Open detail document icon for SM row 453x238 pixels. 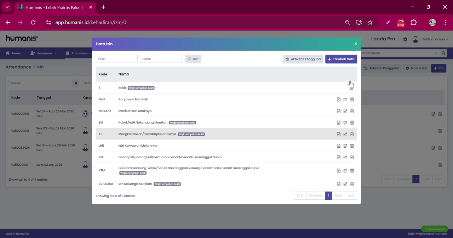(339, 123)
